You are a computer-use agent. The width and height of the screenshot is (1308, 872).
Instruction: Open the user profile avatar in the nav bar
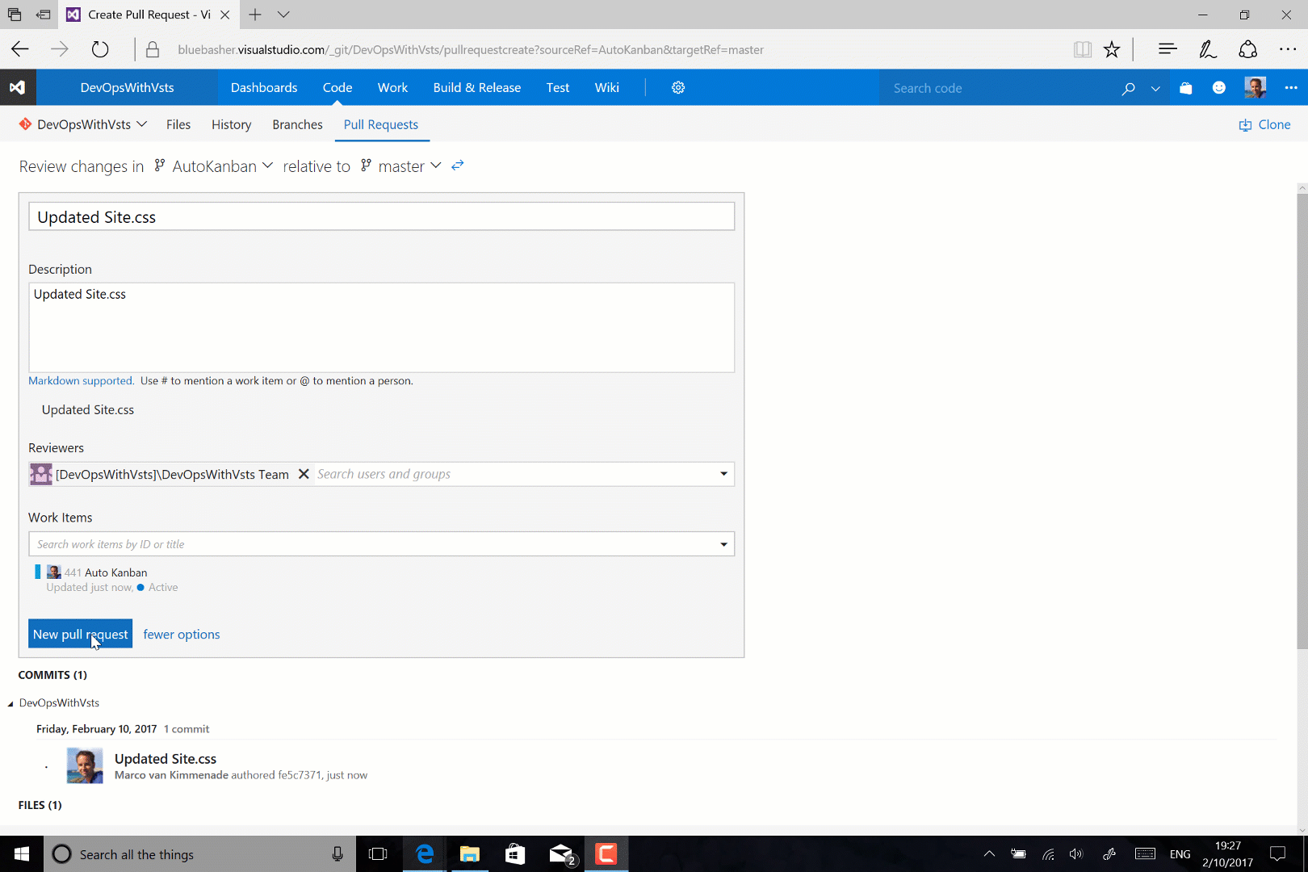click(1255, 87)
